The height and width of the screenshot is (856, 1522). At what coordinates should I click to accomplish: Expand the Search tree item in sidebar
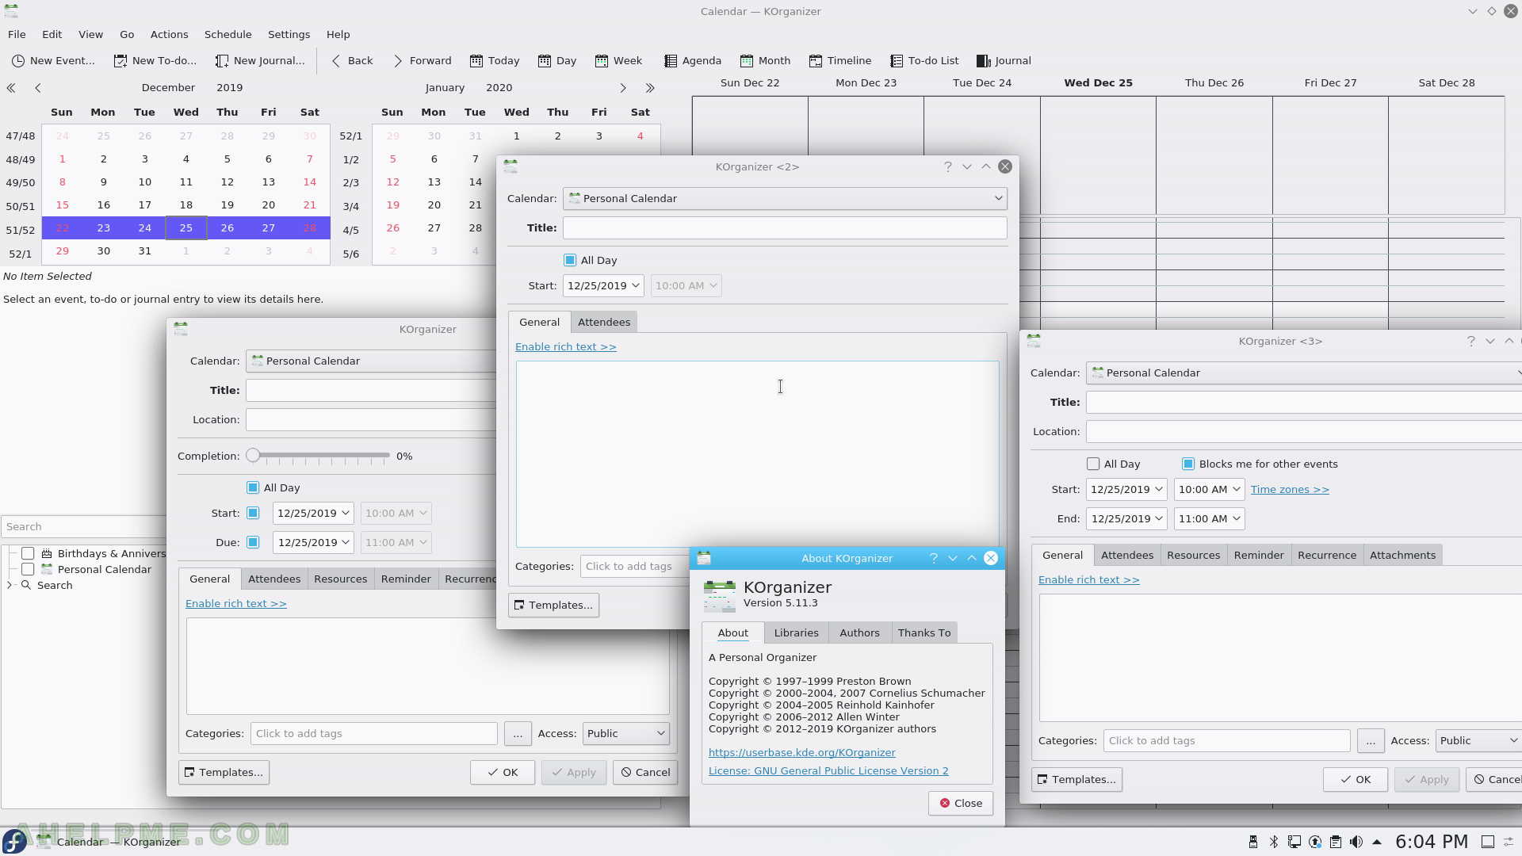10,585
